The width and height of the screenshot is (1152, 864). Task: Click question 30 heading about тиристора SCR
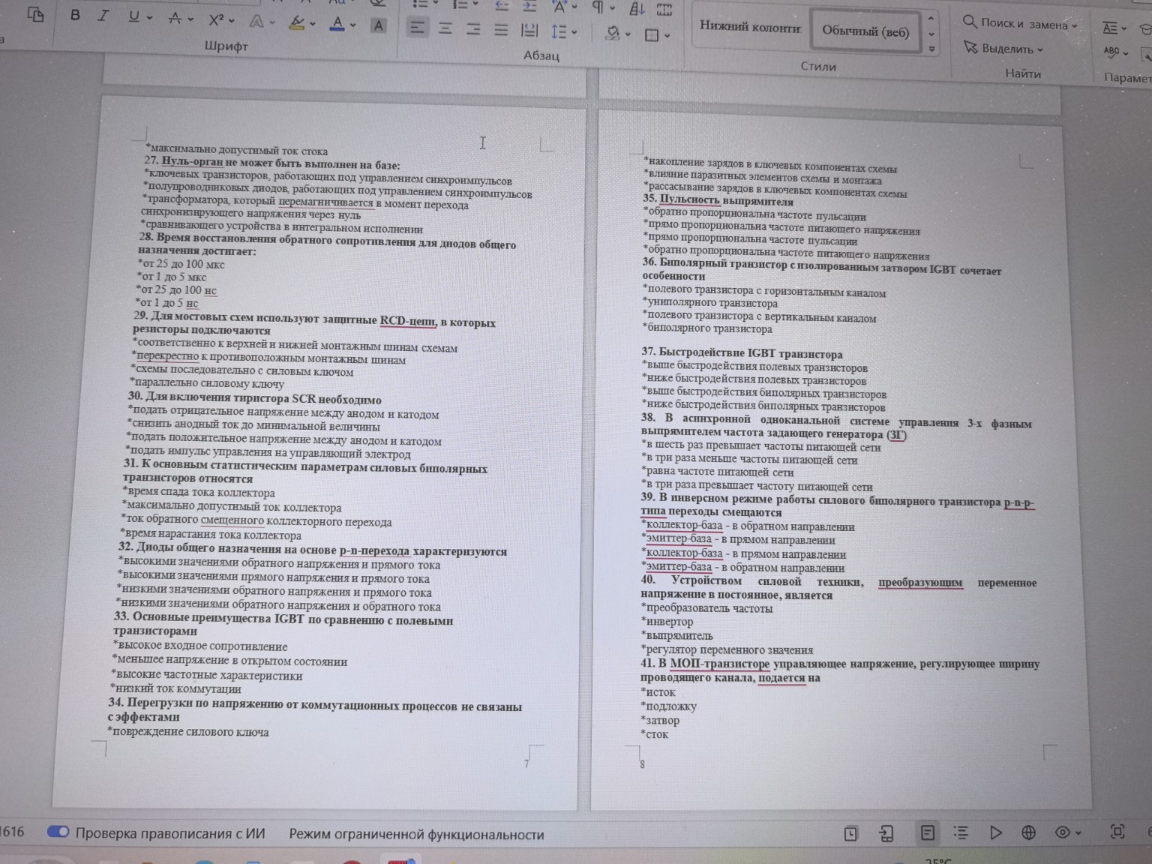pos(255,397)
